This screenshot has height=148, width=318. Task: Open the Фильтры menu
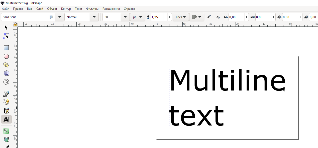point(92,9)
